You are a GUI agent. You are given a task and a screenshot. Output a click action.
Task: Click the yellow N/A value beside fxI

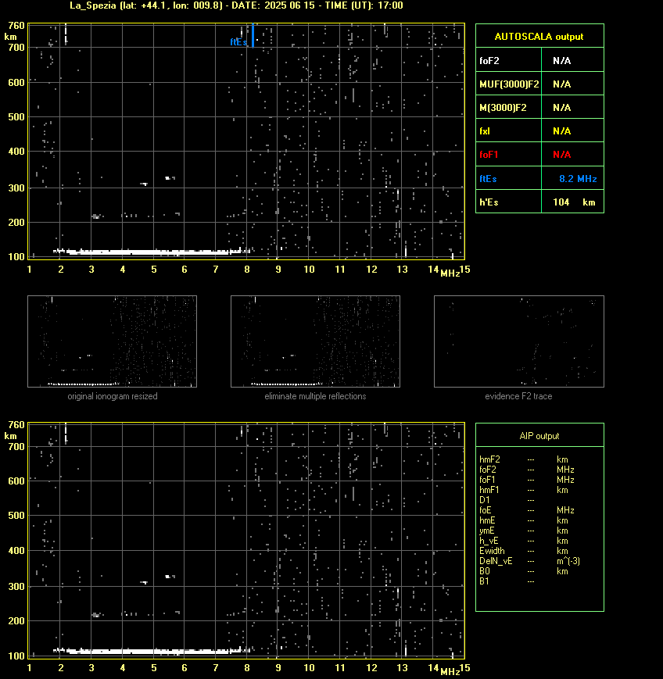pyautogui.click(x=561, y=130)
